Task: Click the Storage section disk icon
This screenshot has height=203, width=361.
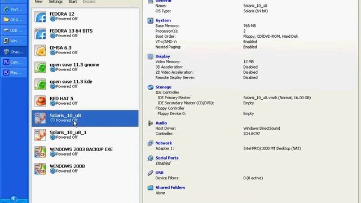Action: point(151,87)
